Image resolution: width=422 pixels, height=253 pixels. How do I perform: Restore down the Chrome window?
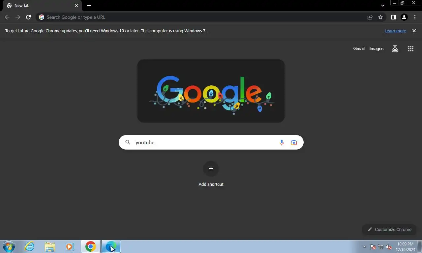(402, 3)
